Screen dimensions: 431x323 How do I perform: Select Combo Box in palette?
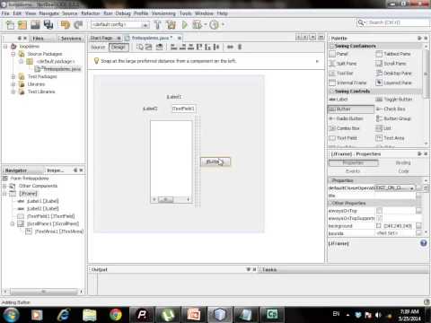point(344,128)
